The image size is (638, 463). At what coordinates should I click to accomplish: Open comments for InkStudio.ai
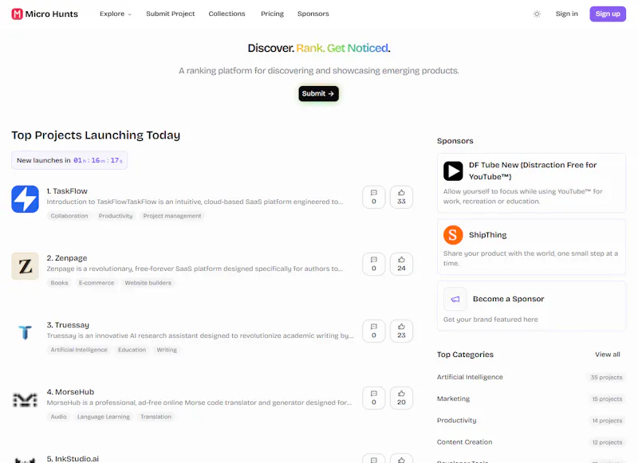(x=373, y=458)
